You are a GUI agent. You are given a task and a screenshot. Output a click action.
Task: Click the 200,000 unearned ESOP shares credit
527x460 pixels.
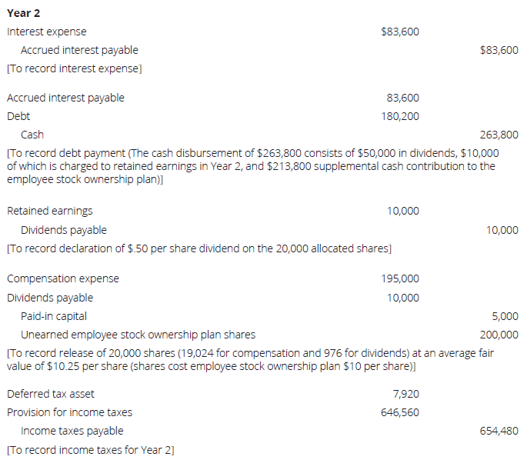(x=499, y=335)
